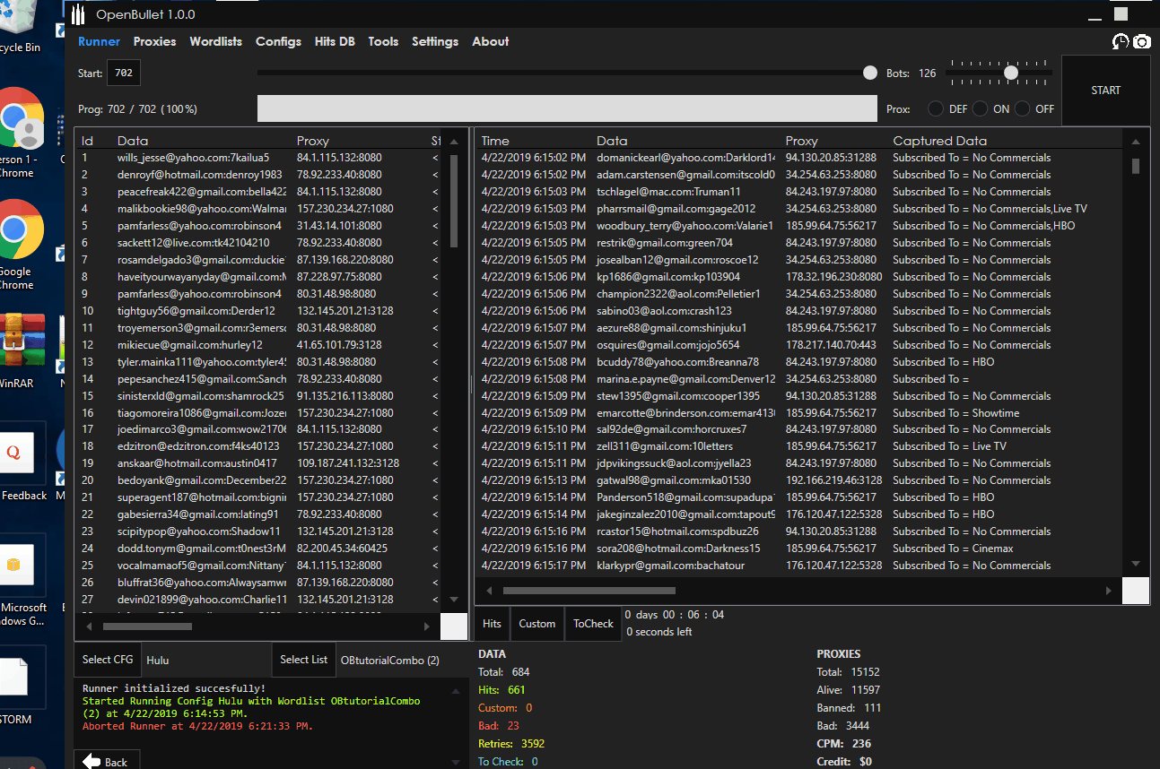Screen dimensions: 1160x769
Task: Sort left list by Proxy column header
Action: [x=313, y=141]
